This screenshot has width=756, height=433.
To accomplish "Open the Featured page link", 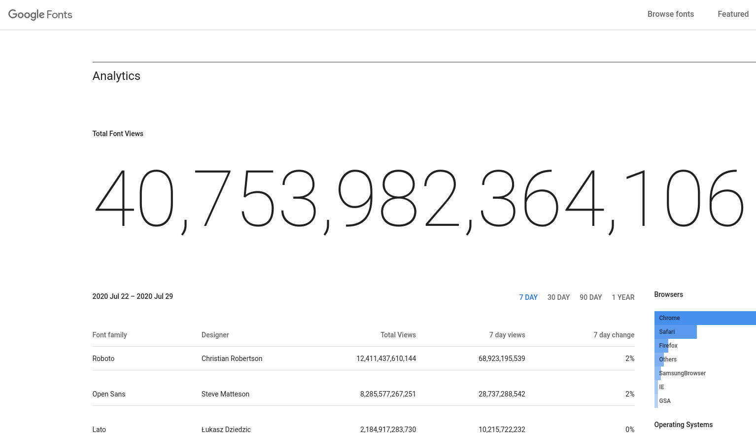I will tap(733, 14).
